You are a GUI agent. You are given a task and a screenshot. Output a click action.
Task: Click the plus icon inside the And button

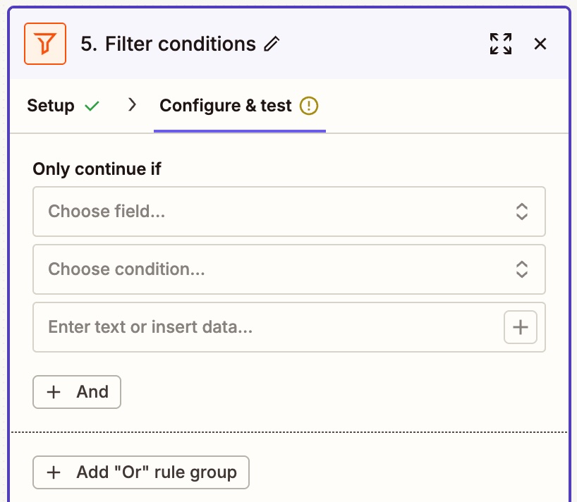(x=54, y=392)
